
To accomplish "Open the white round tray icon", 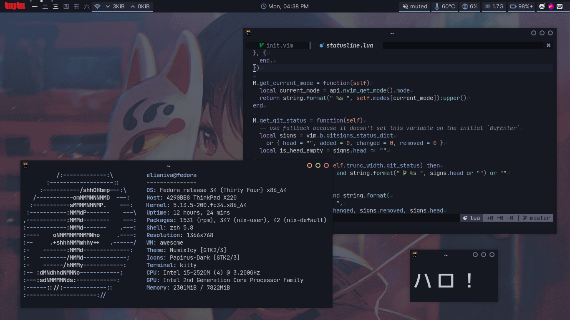I will [542, 6].
